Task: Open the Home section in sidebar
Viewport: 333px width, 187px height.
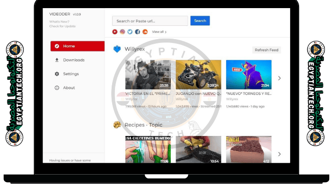Action: coord(77,46)
